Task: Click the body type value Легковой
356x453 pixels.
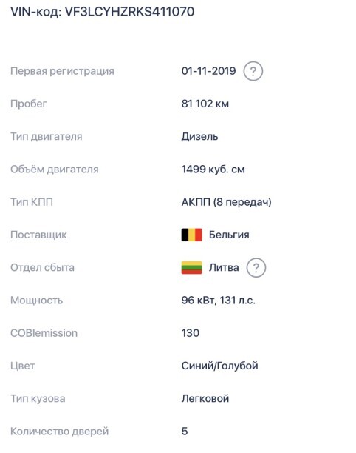Action: pos(205,398)
